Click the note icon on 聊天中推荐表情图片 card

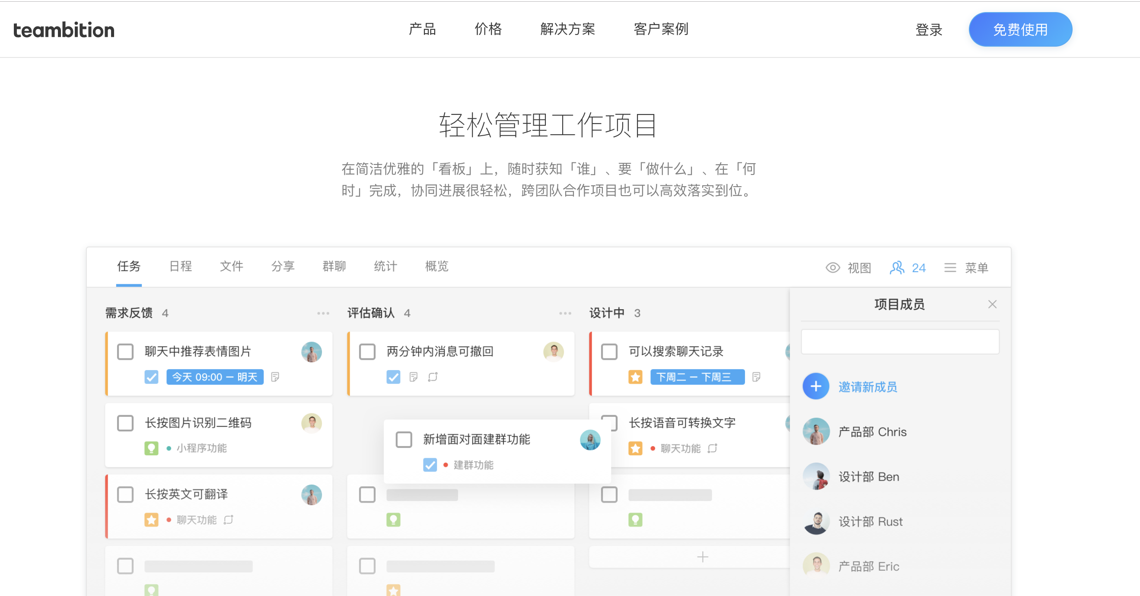pyautogui.click(x=275, y=377)
